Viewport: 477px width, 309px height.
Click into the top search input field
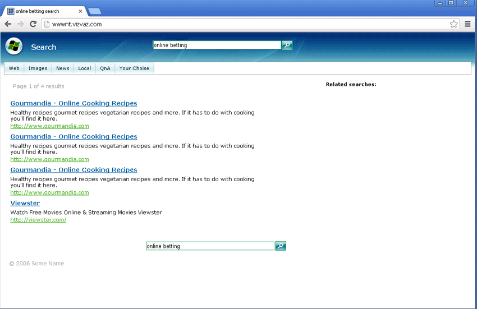pos(216,45)
